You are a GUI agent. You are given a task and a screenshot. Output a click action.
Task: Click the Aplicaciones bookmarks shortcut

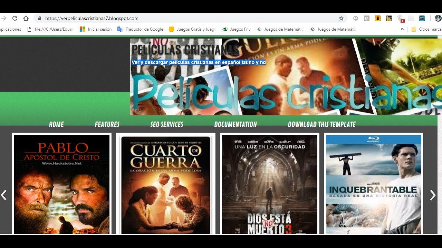pyautogui.click(x=10, y=29)
